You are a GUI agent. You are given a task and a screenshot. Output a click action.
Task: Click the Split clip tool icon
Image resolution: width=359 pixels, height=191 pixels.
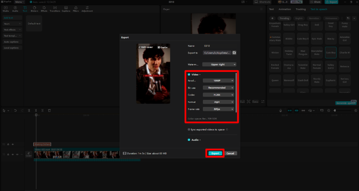tap(29, 110)
